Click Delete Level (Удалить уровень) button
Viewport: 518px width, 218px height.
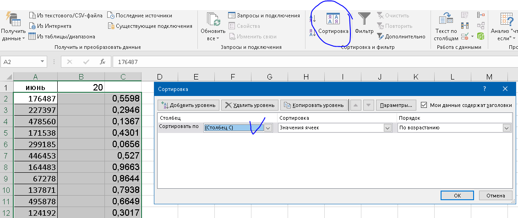(250, 105)
